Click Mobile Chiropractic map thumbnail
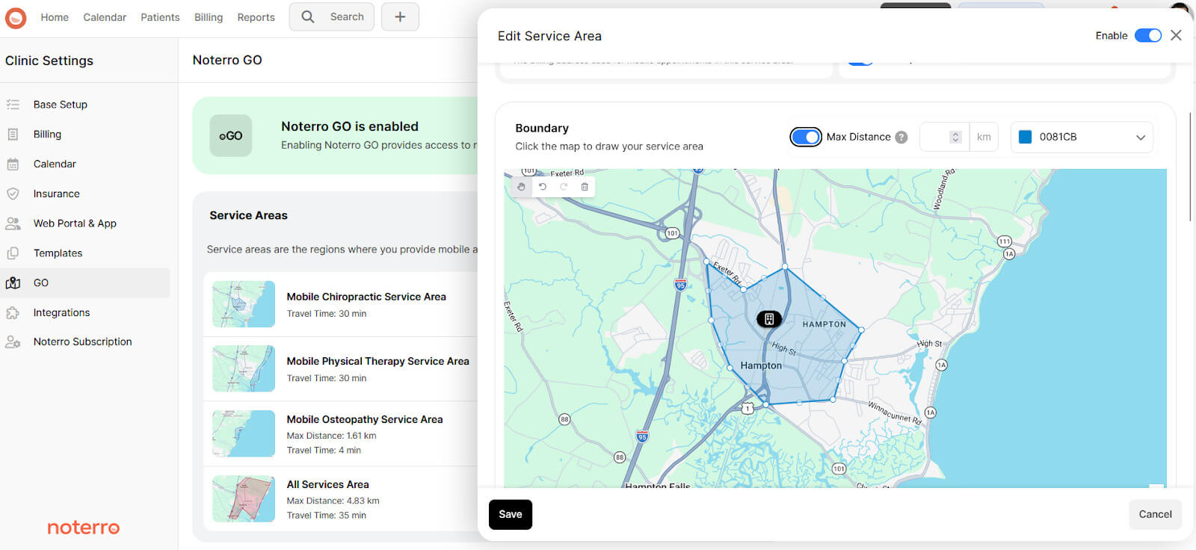The height and width of the screenshot is (550, 1196). [244, 304]
